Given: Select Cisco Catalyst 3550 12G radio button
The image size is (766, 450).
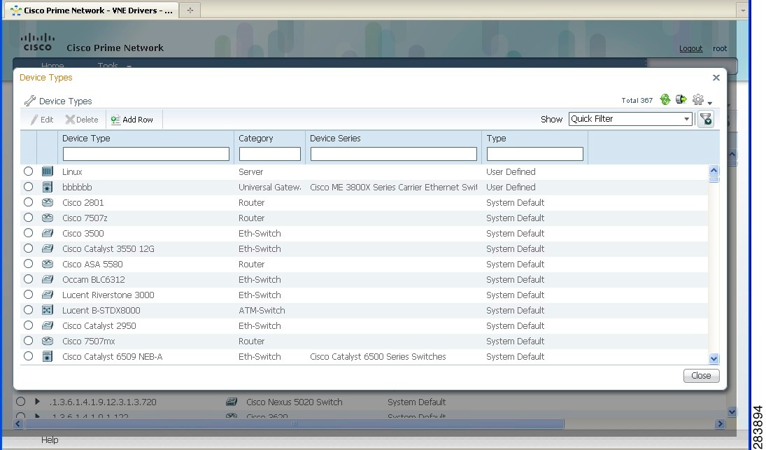Looking at the screenshot, I should 29,248.
